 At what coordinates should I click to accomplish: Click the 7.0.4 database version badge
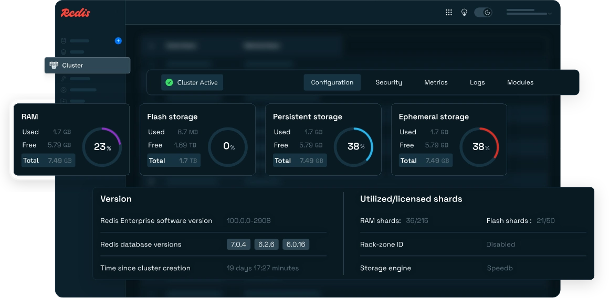pyautogui.click(x=238, y=244)
